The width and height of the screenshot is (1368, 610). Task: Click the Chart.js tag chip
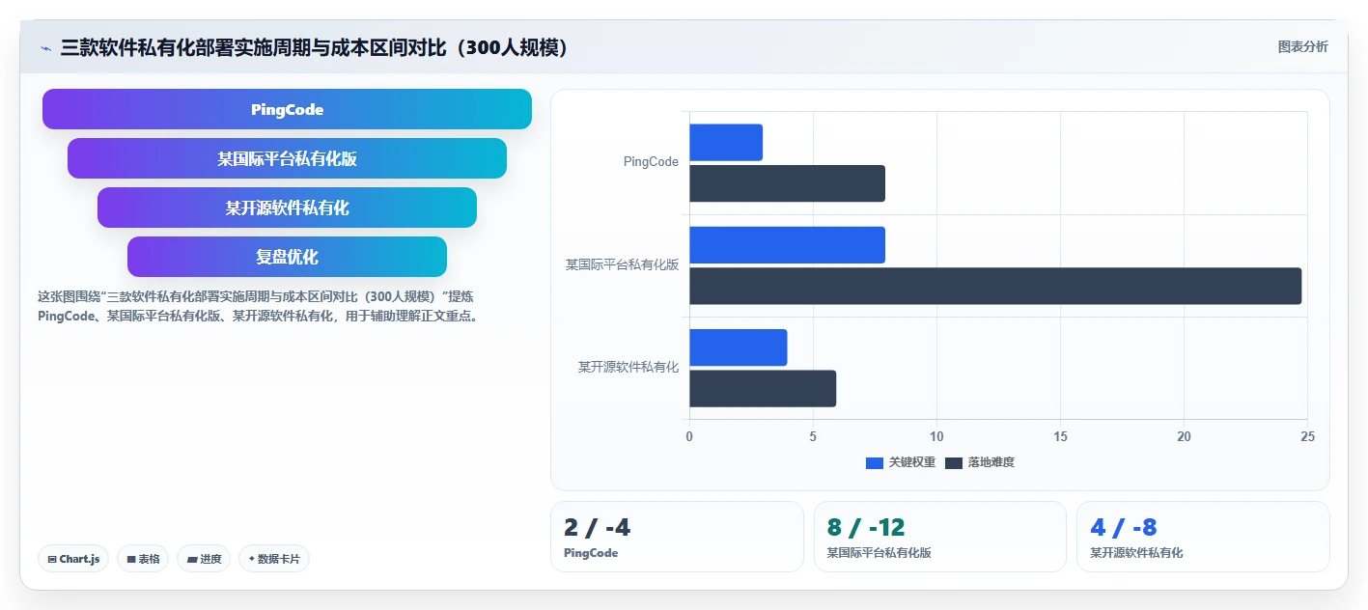[73, 559]
